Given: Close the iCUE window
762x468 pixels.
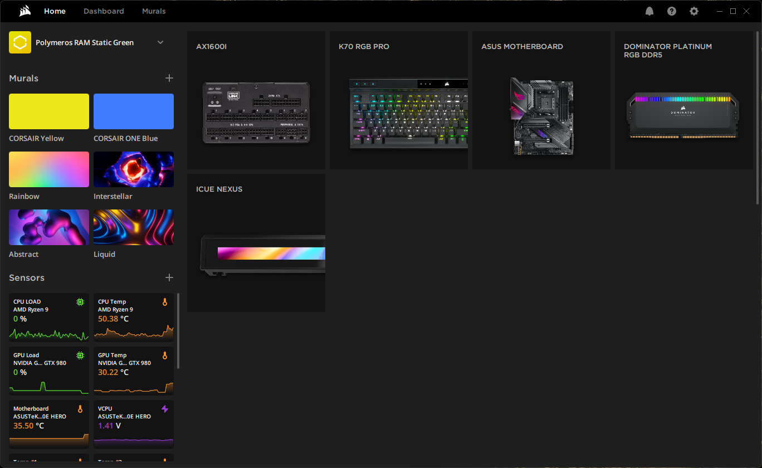Looking at the screenshot, I should [x=746, y=11].
